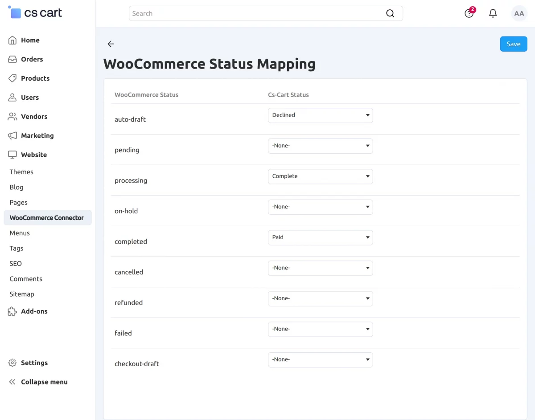Screen dimensions: 535x420
Task: Click the Users label in sidebar
Action: (30, 98)
